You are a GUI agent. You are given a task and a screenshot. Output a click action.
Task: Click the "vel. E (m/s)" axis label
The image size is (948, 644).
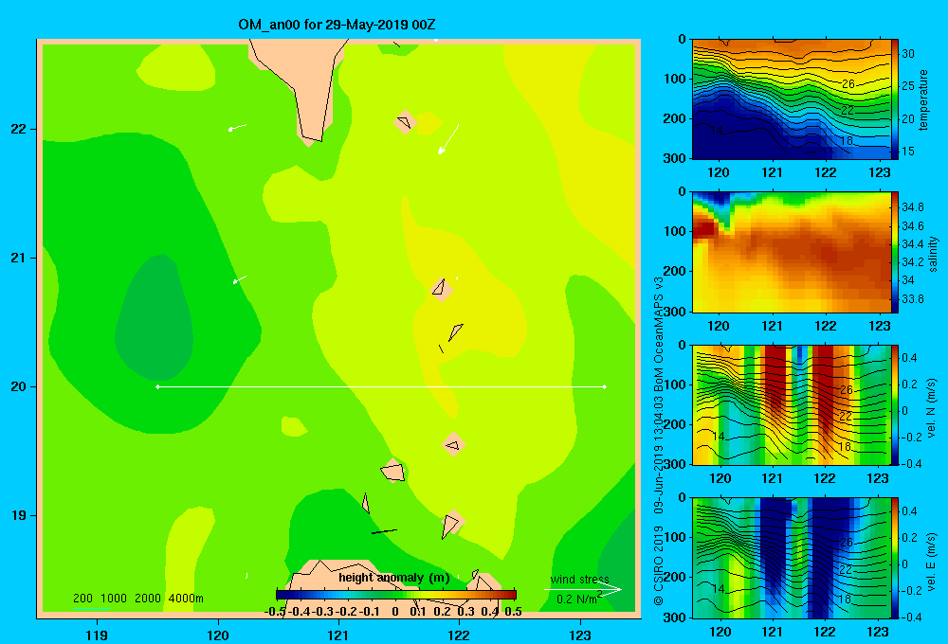932,562
